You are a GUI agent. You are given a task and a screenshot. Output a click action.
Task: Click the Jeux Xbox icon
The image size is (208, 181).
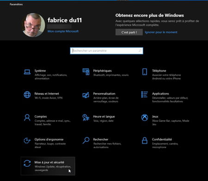coord(145,118)
